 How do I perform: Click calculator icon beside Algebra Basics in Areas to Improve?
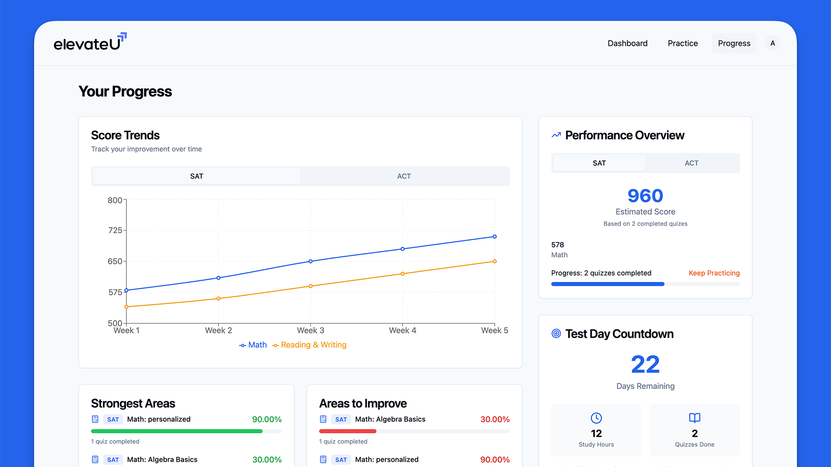(323, 419)
